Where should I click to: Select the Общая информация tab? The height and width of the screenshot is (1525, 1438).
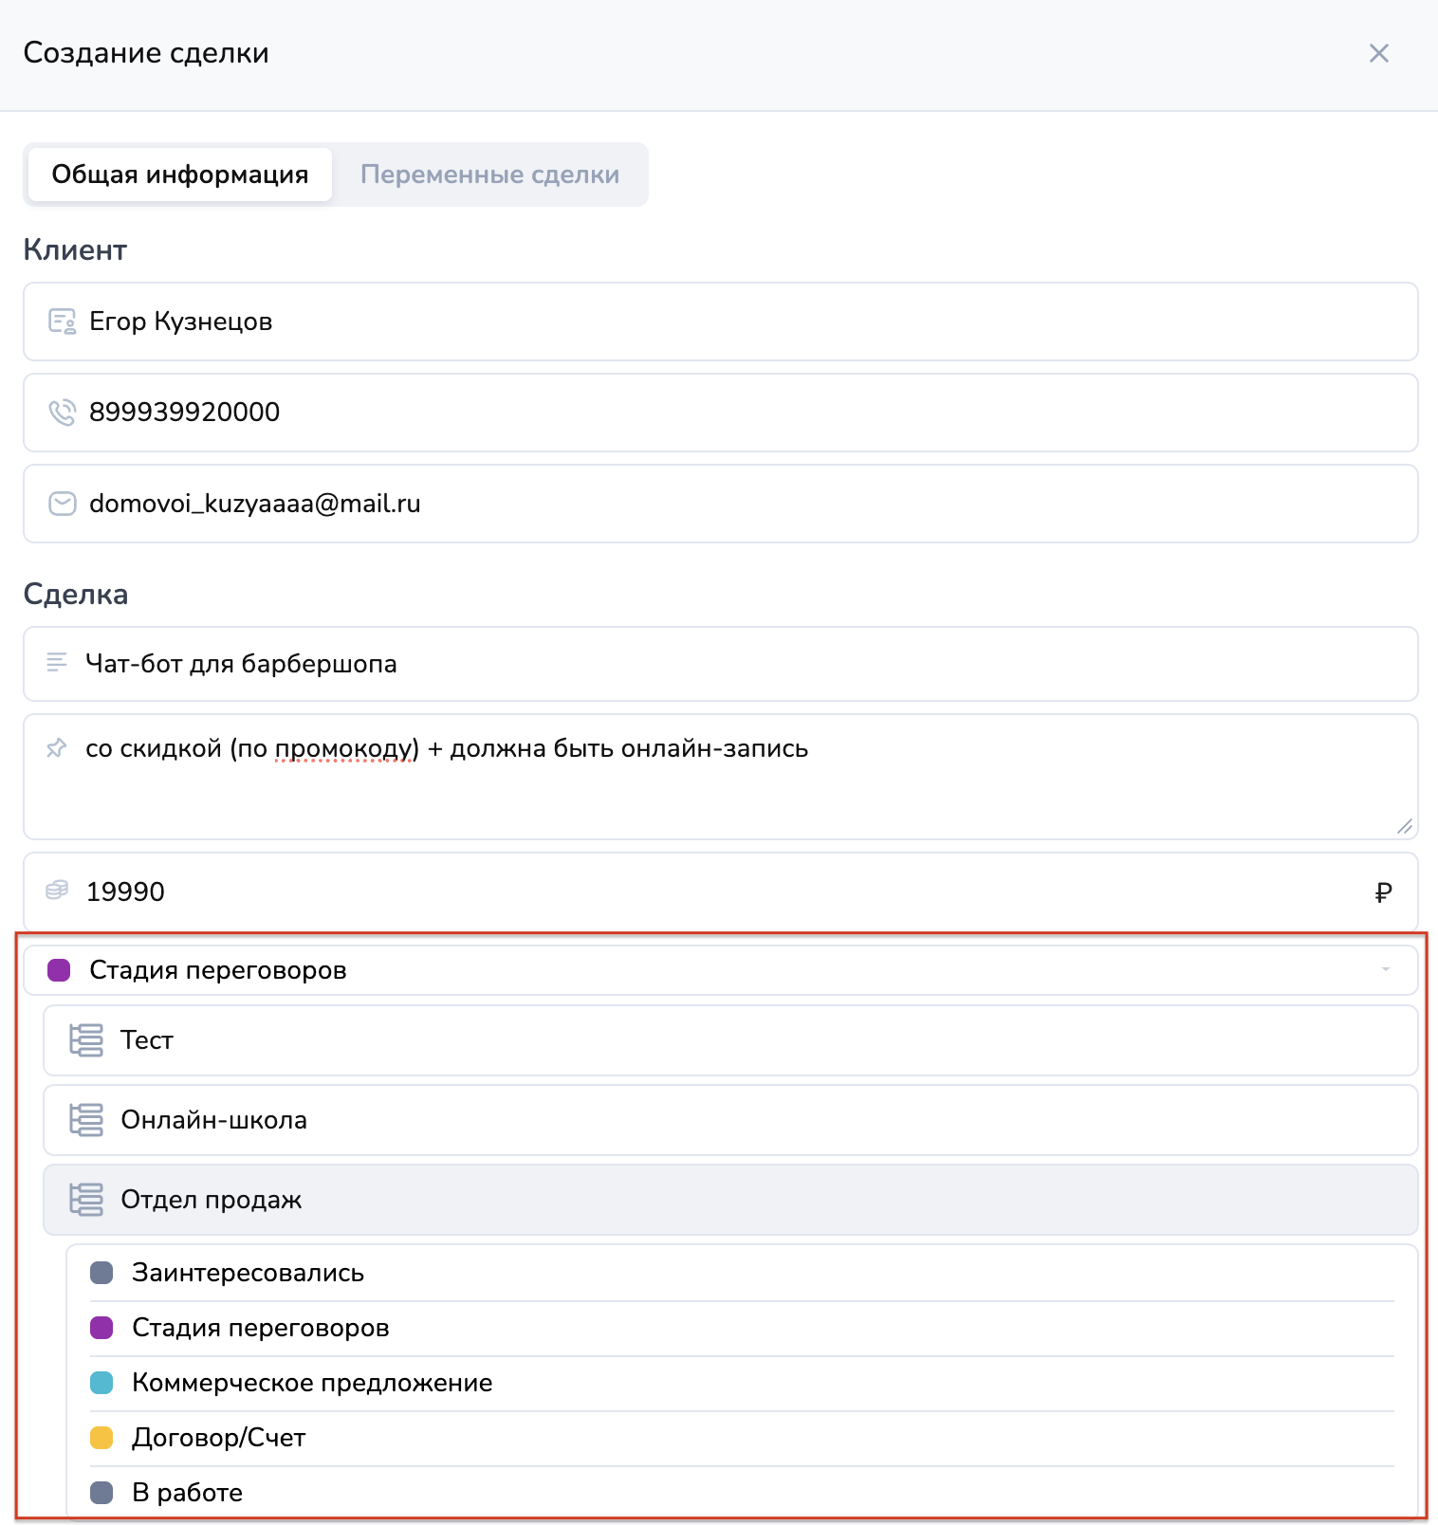180,175
